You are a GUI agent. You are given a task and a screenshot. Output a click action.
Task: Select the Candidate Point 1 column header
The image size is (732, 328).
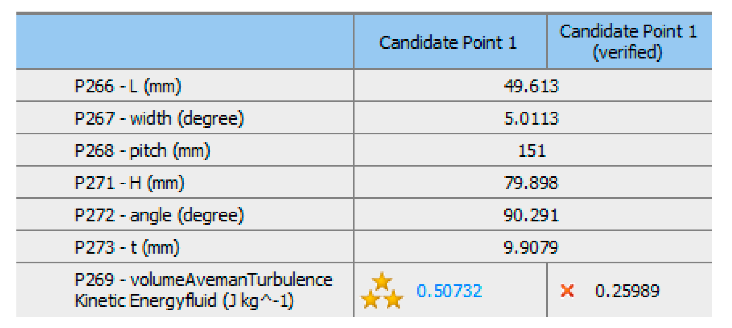(x=448, y=43)
